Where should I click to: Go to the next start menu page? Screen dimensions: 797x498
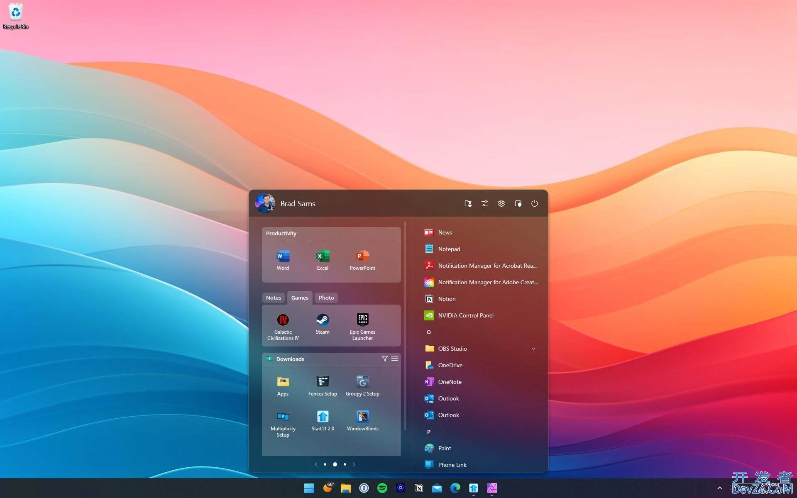(354, 464)
